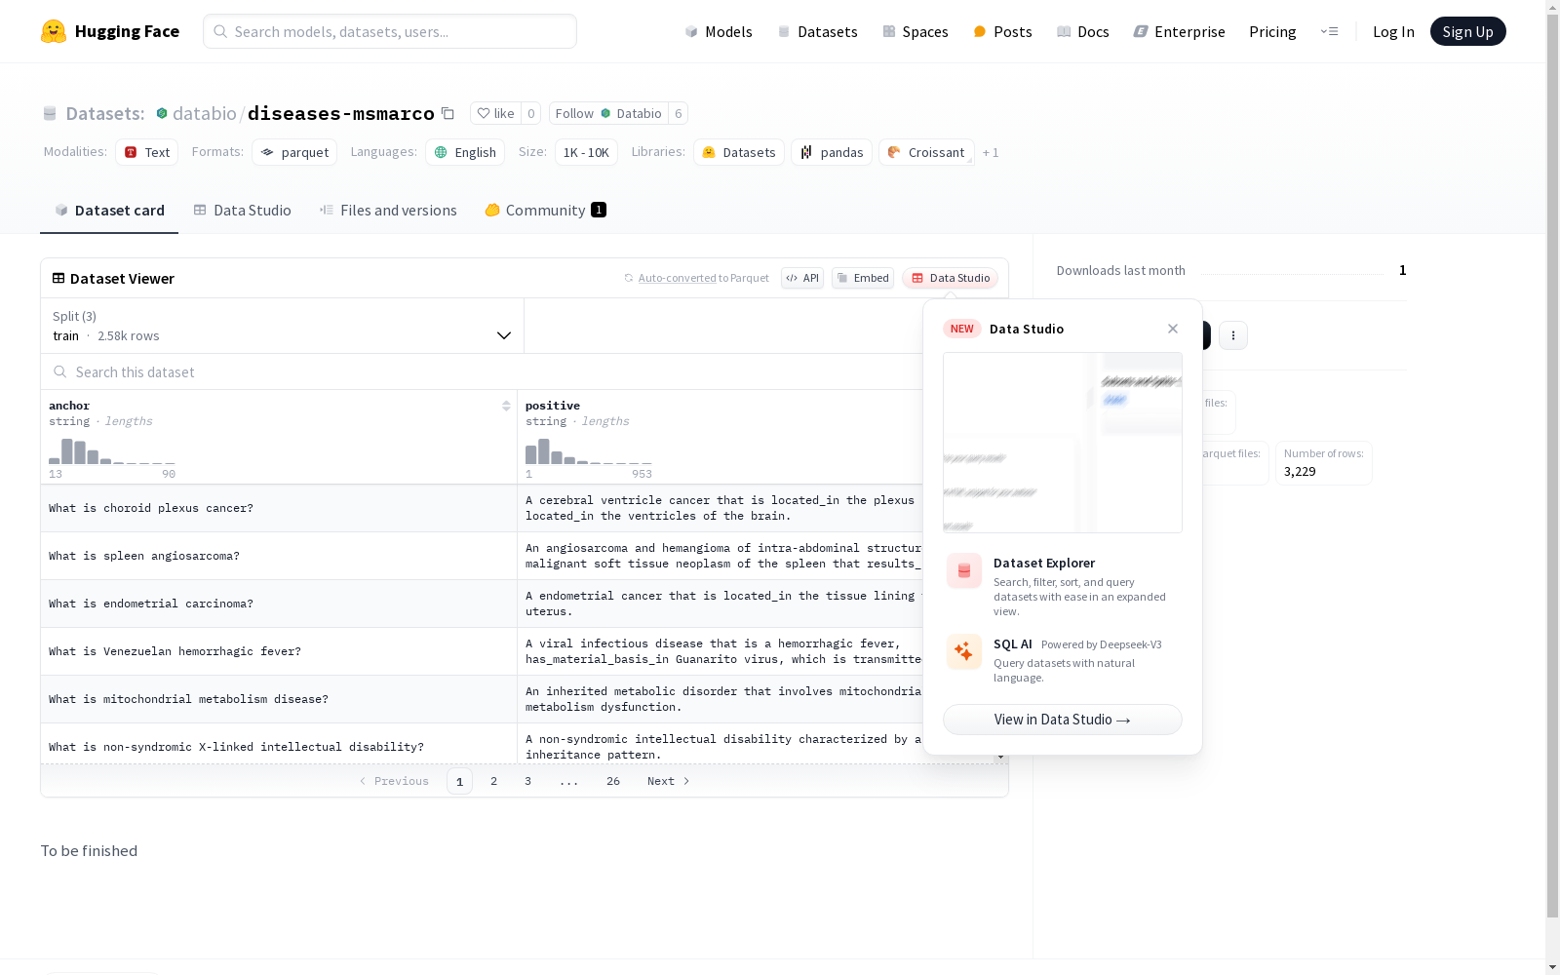Image resolution: width=1560 pixels, height=975 pixels.
Task: Click the heart like button
Action: point(495,113)
